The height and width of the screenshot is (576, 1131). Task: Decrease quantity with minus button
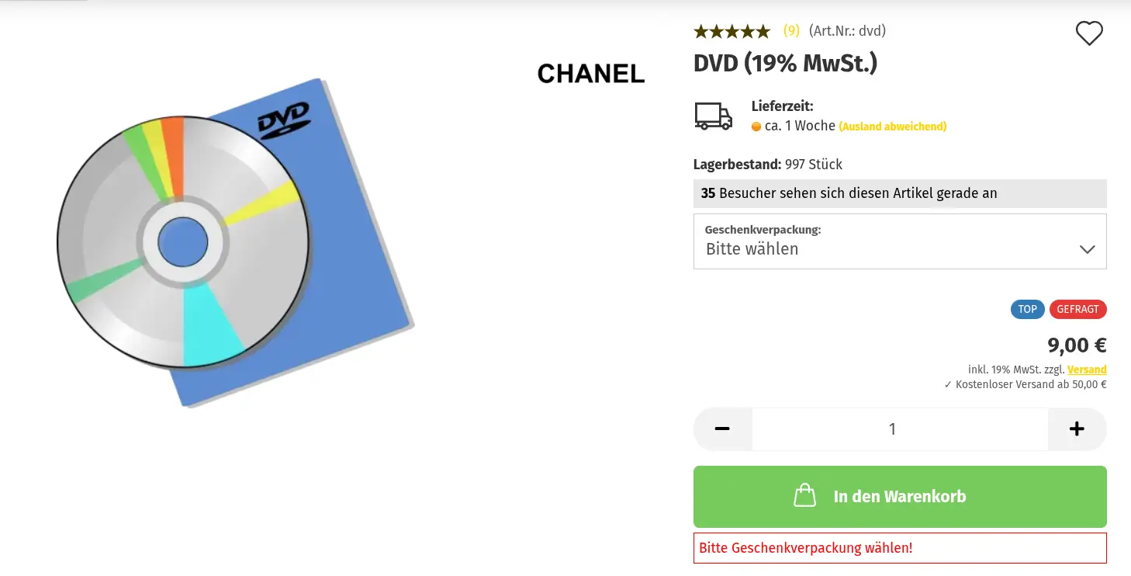pyautogui.click(x=722, y=429)
